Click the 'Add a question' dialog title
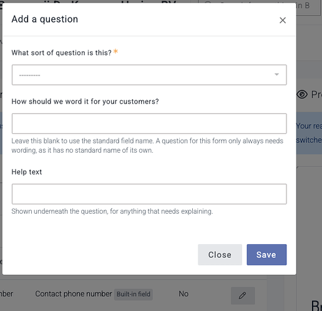Image resolution: width=322 pixels, height=311 pixels. click(x=45, y=19)
